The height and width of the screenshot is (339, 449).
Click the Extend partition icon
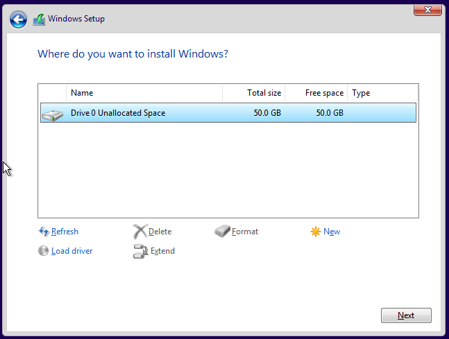click(x=140, y=251)
